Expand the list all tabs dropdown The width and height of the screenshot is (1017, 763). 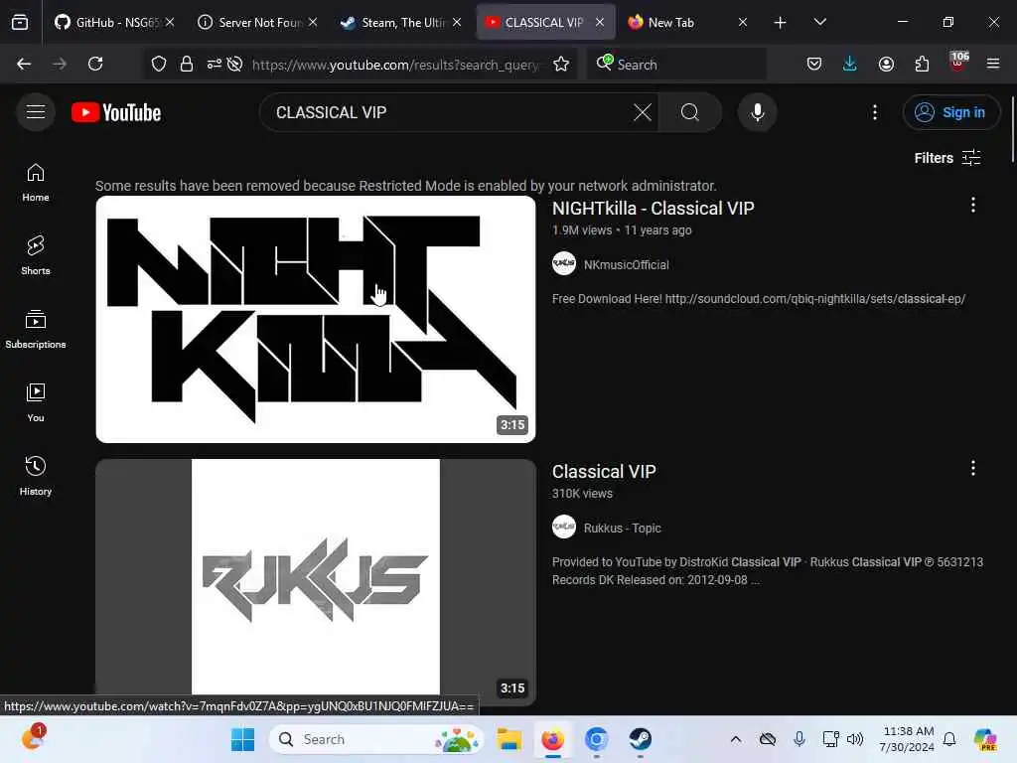(819, 22)
